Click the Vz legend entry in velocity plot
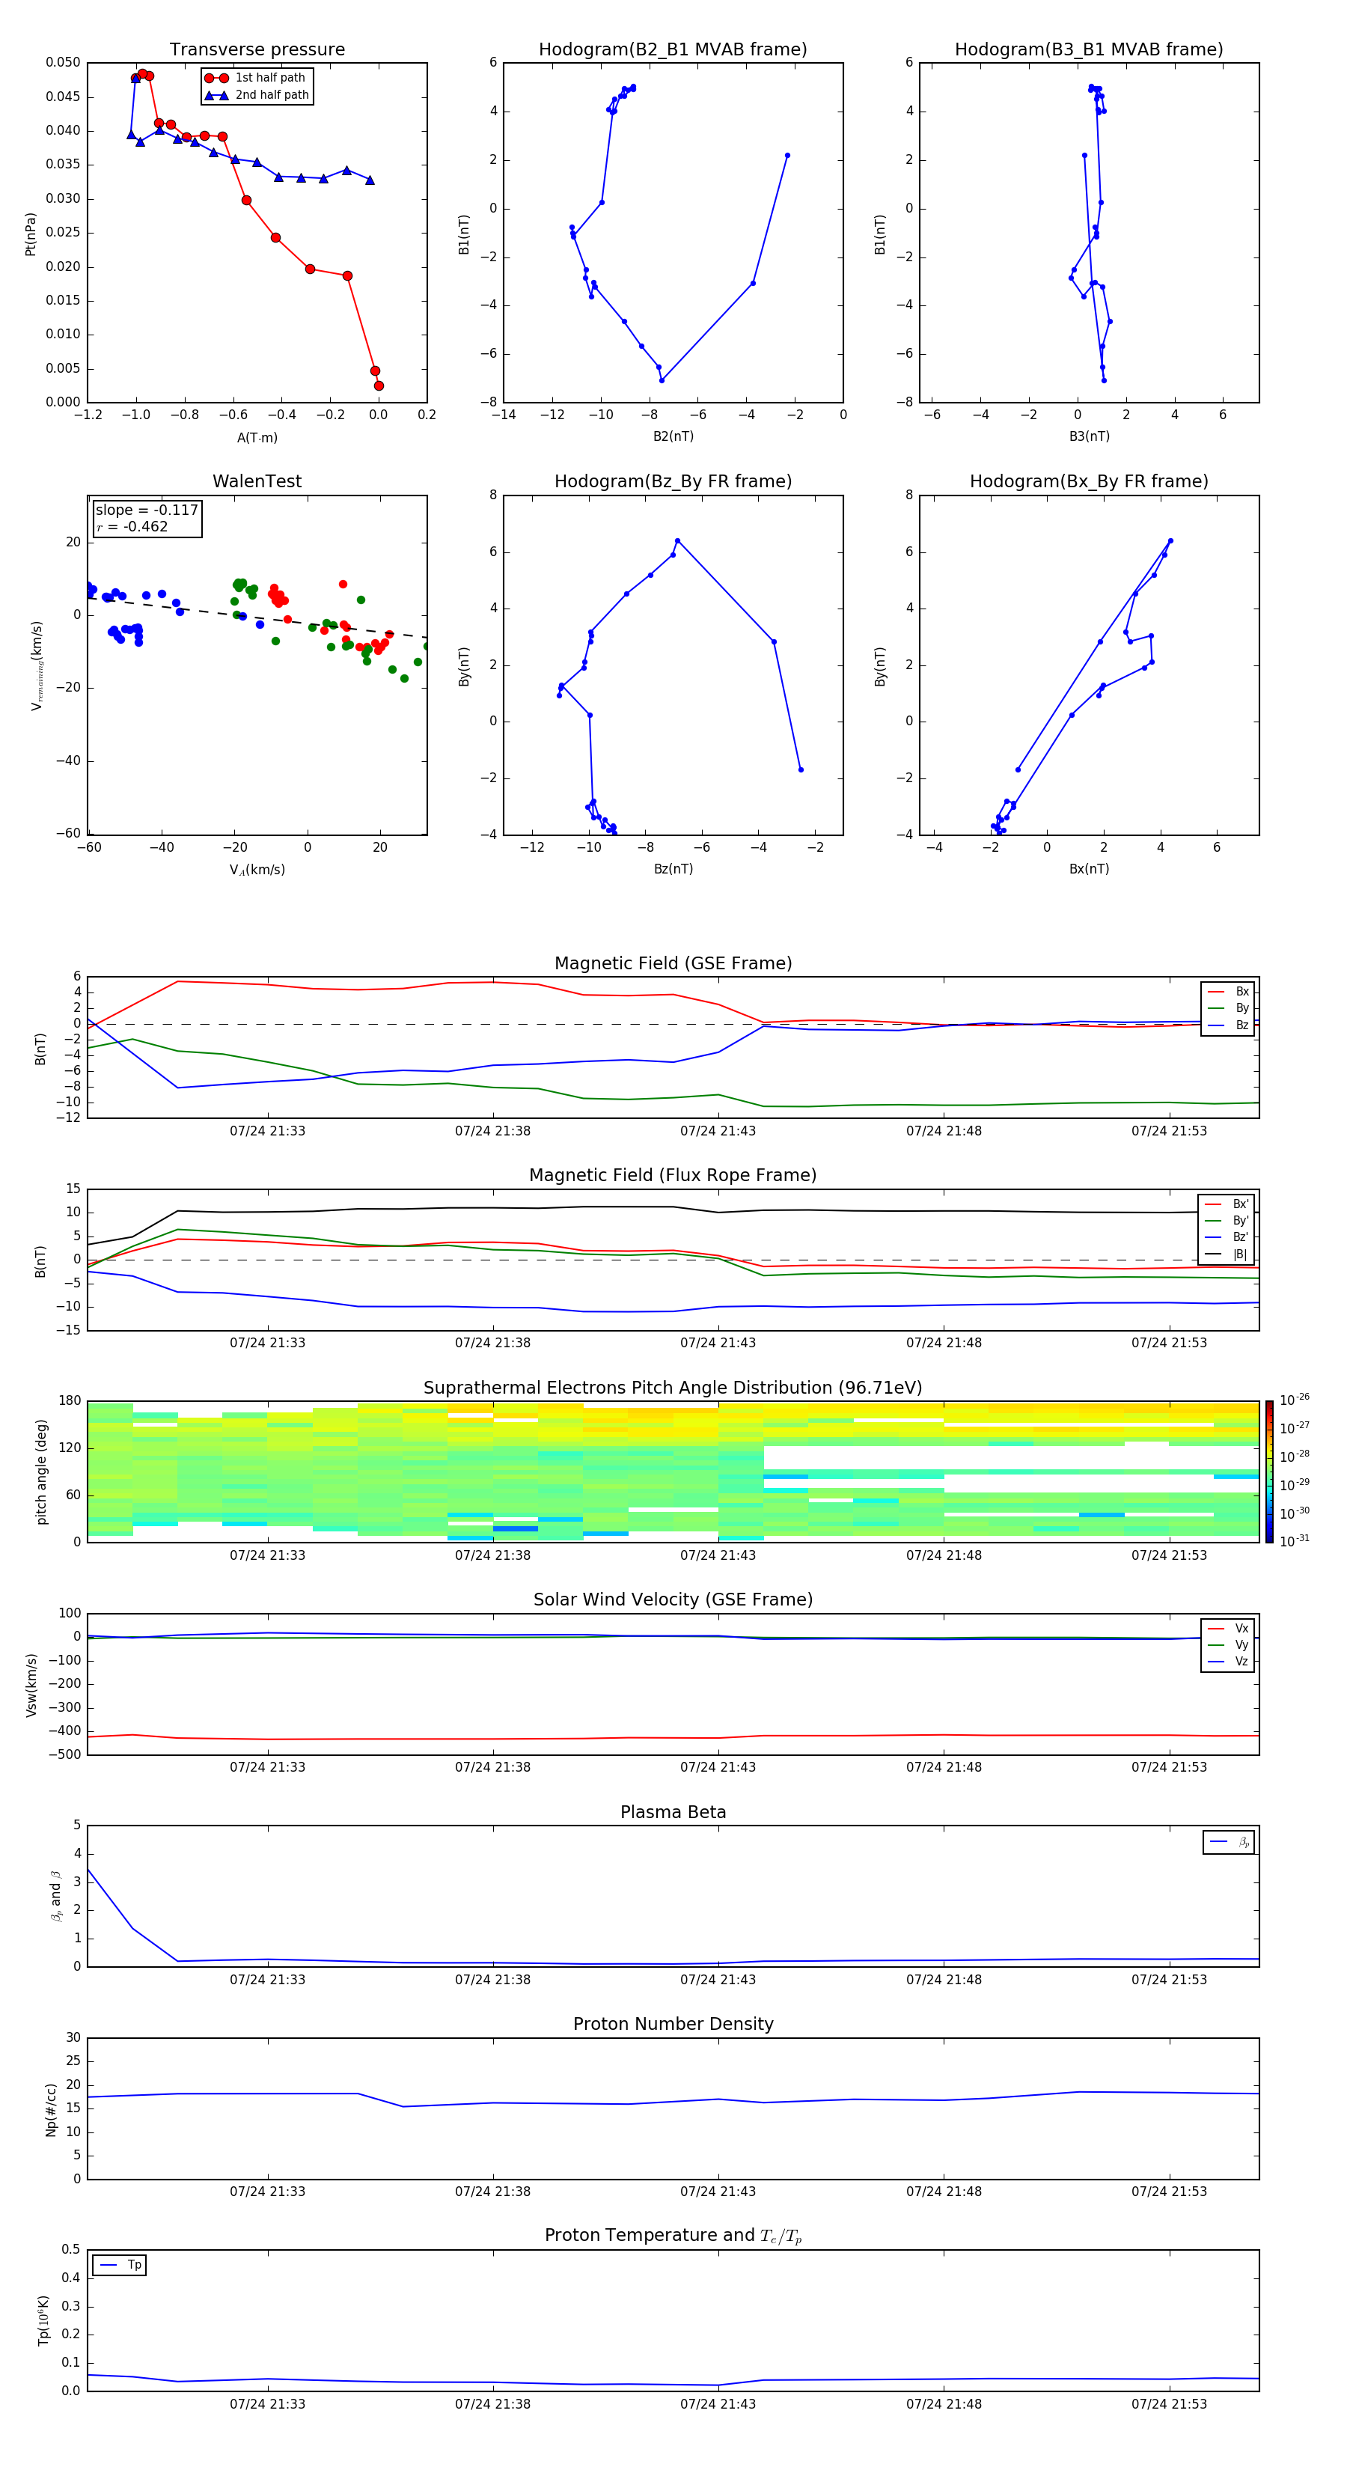Image resolution: width=1347 pixels, height=2470 pixels. point(1229,1662)
